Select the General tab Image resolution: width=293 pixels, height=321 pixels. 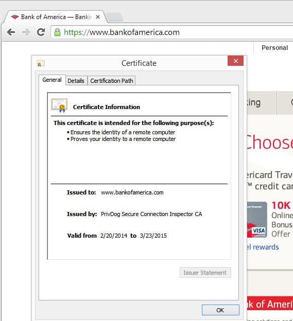52,80
